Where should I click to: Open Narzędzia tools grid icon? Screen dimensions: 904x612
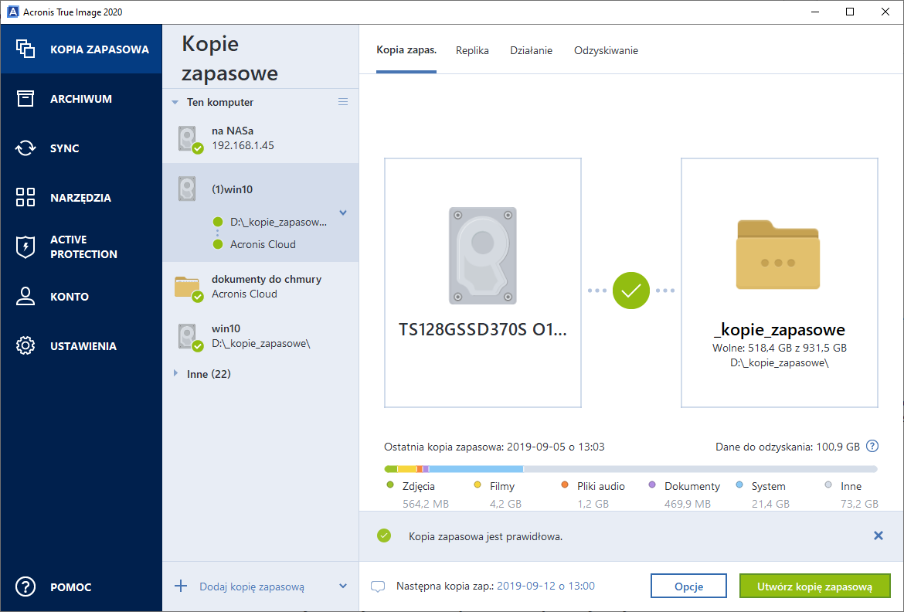pyautogui.click(x=25, y=198)
